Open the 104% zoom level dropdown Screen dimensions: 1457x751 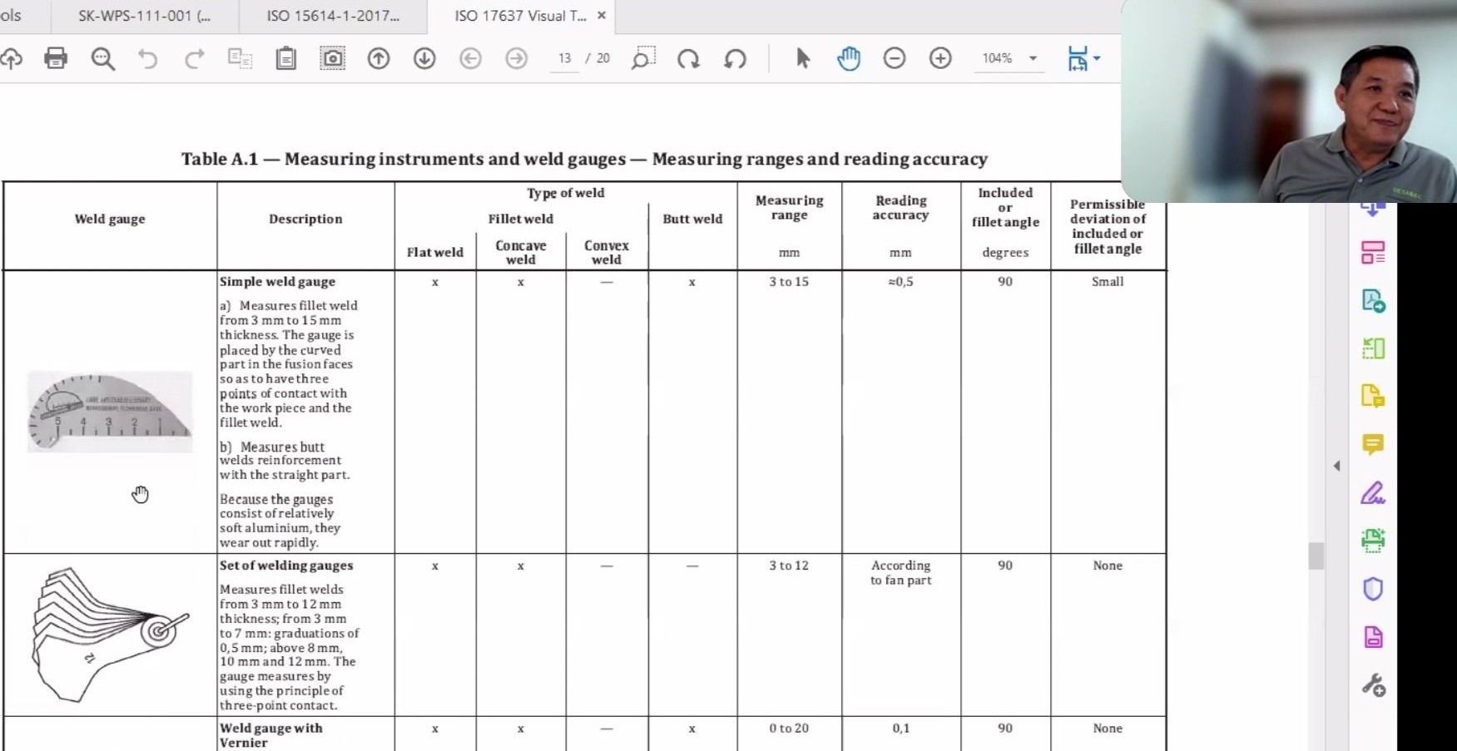click(1033, 58)
